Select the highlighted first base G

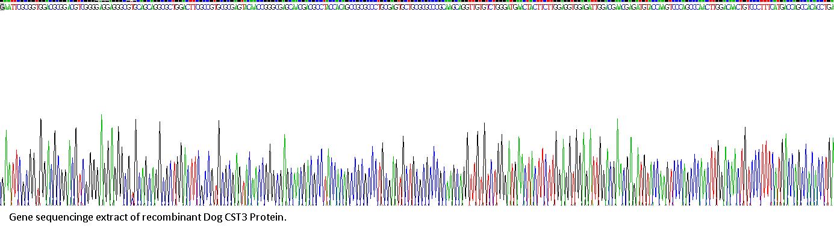tap(2, 7)
